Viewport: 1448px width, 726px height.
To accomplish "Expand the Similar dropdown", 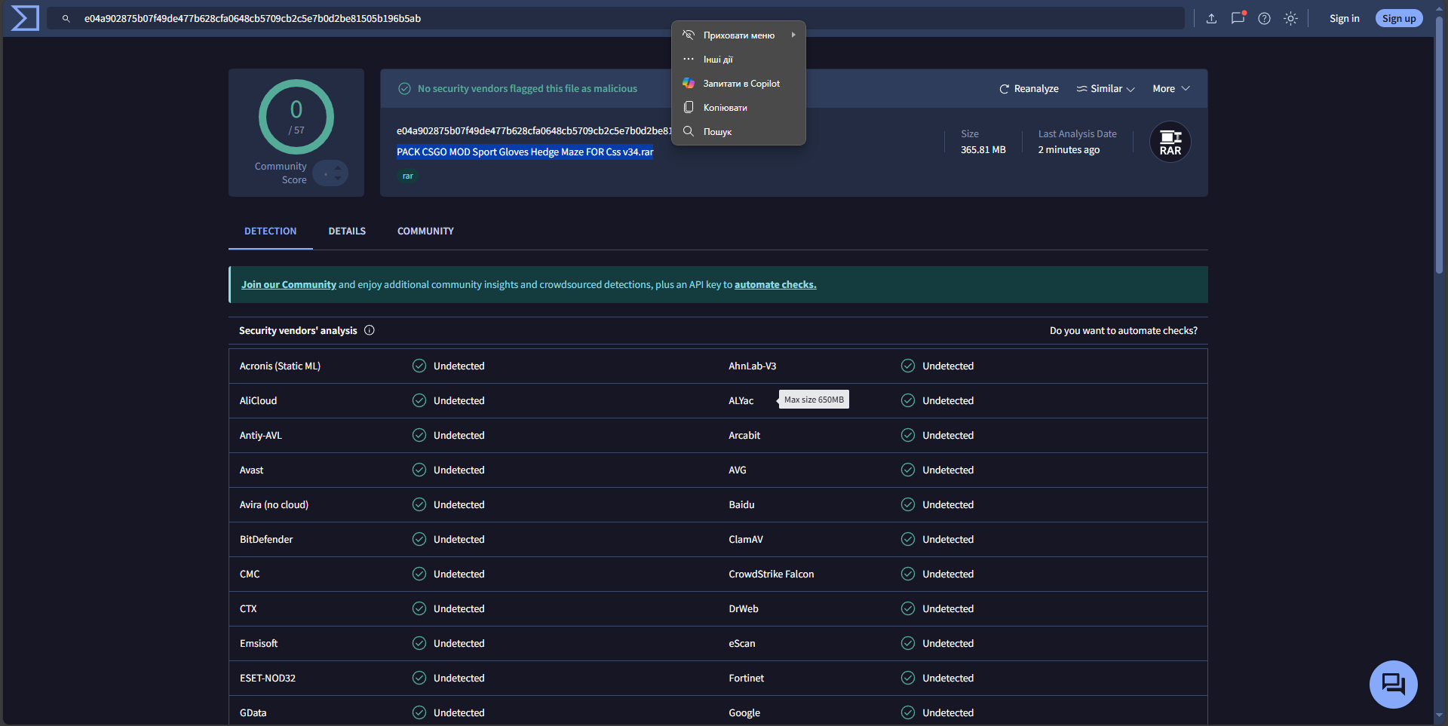I will click(x=1106, y=89).
